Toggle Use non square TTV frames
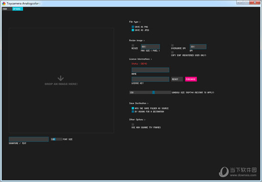The width and height of the screenshot is (262, 182). coord(133,124)
